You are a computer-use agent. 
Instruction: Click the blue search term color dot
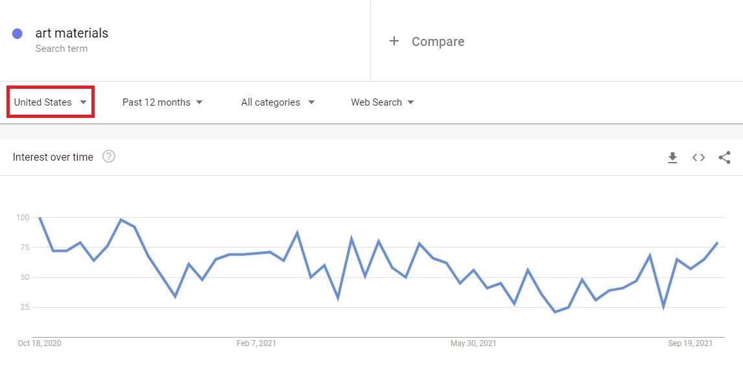point(17,33)
